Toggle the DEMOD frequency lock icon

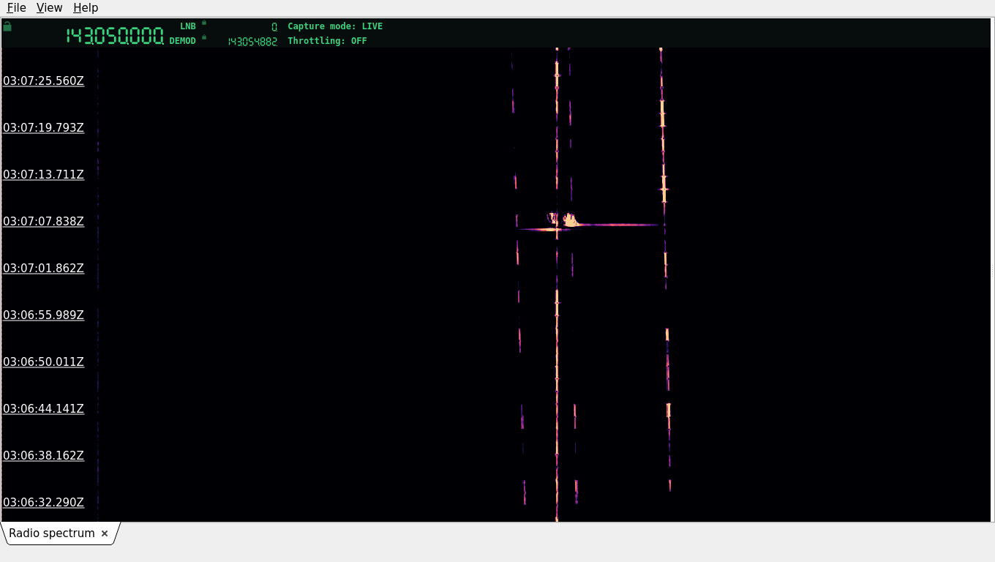pyautogui.click(x=204, y=37)
